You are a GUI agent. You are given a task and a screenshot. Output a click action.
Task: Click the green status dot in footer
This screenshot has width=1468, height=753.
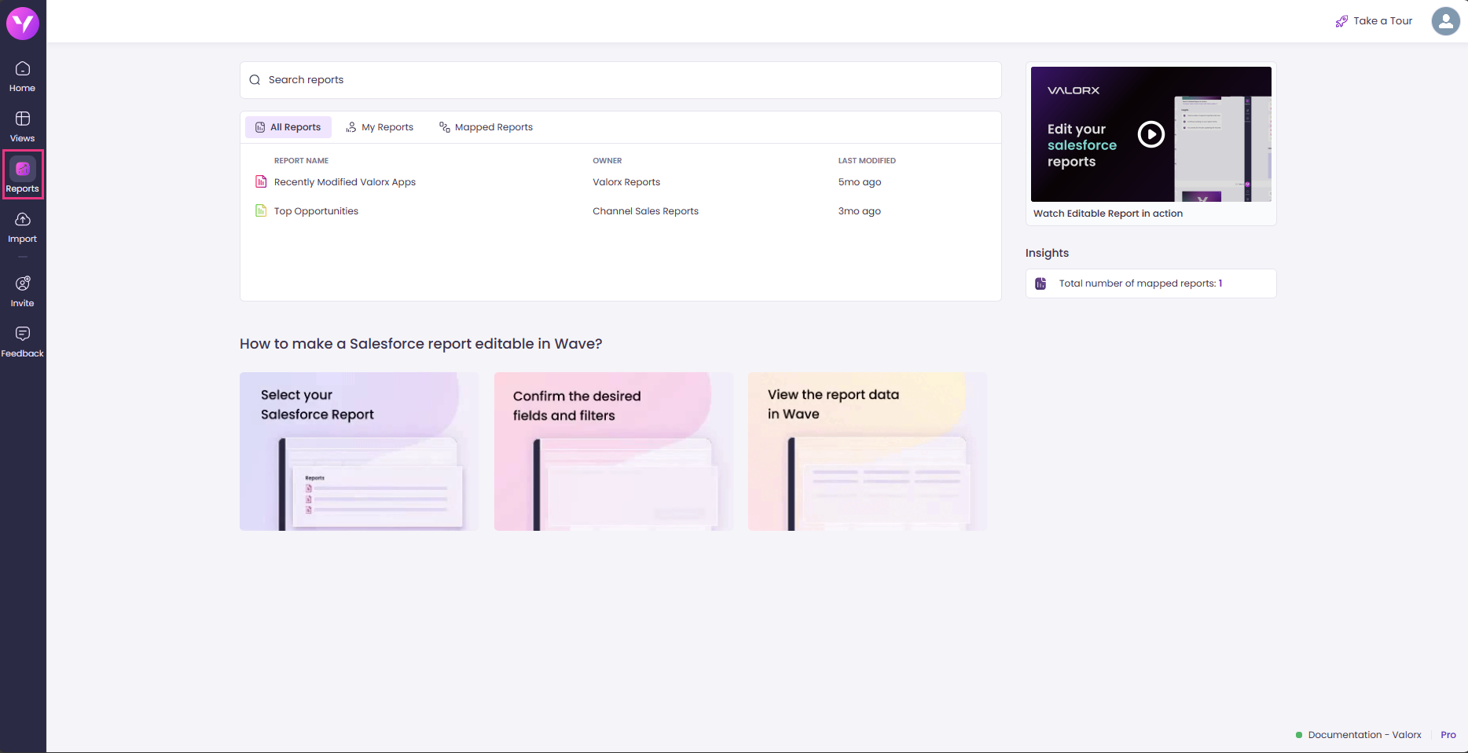point(1299,735)
